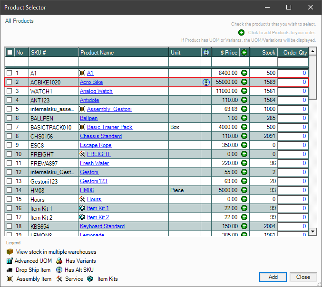Enable the checkbox for KBS654 row

click(10, 226)
